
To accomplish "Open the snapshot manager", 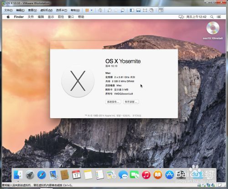I will pyautogui.click(x=123, y=10).
